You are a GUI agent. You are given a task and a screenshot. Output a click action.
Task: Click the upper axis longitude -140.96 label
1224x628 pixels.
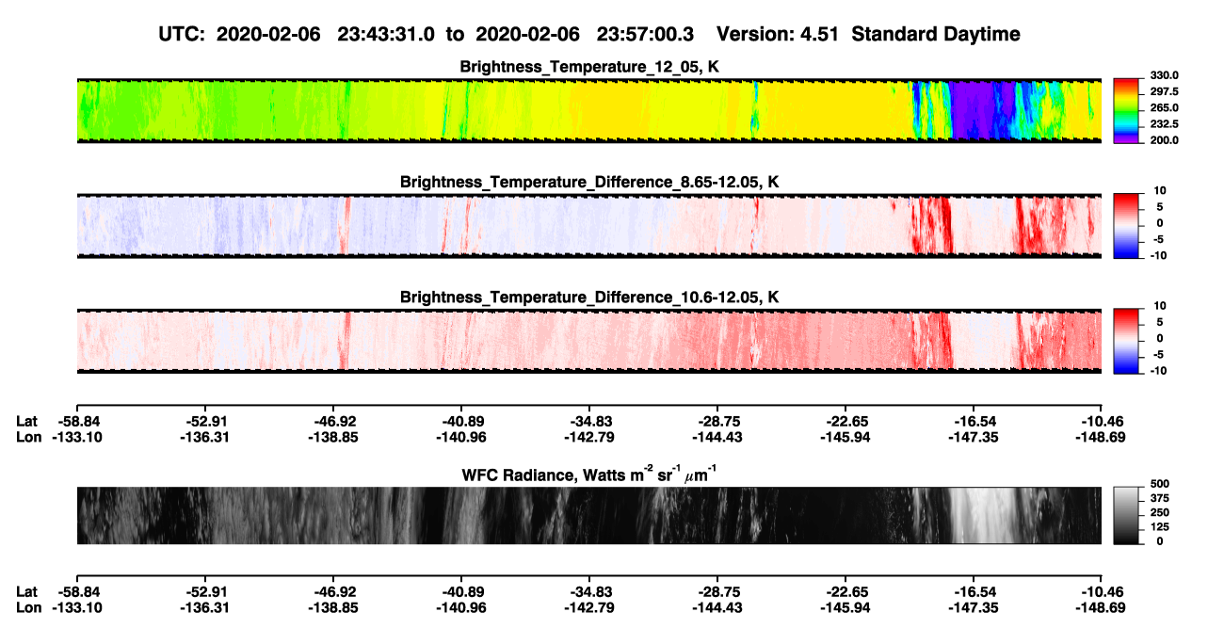[x=460, y=436]
